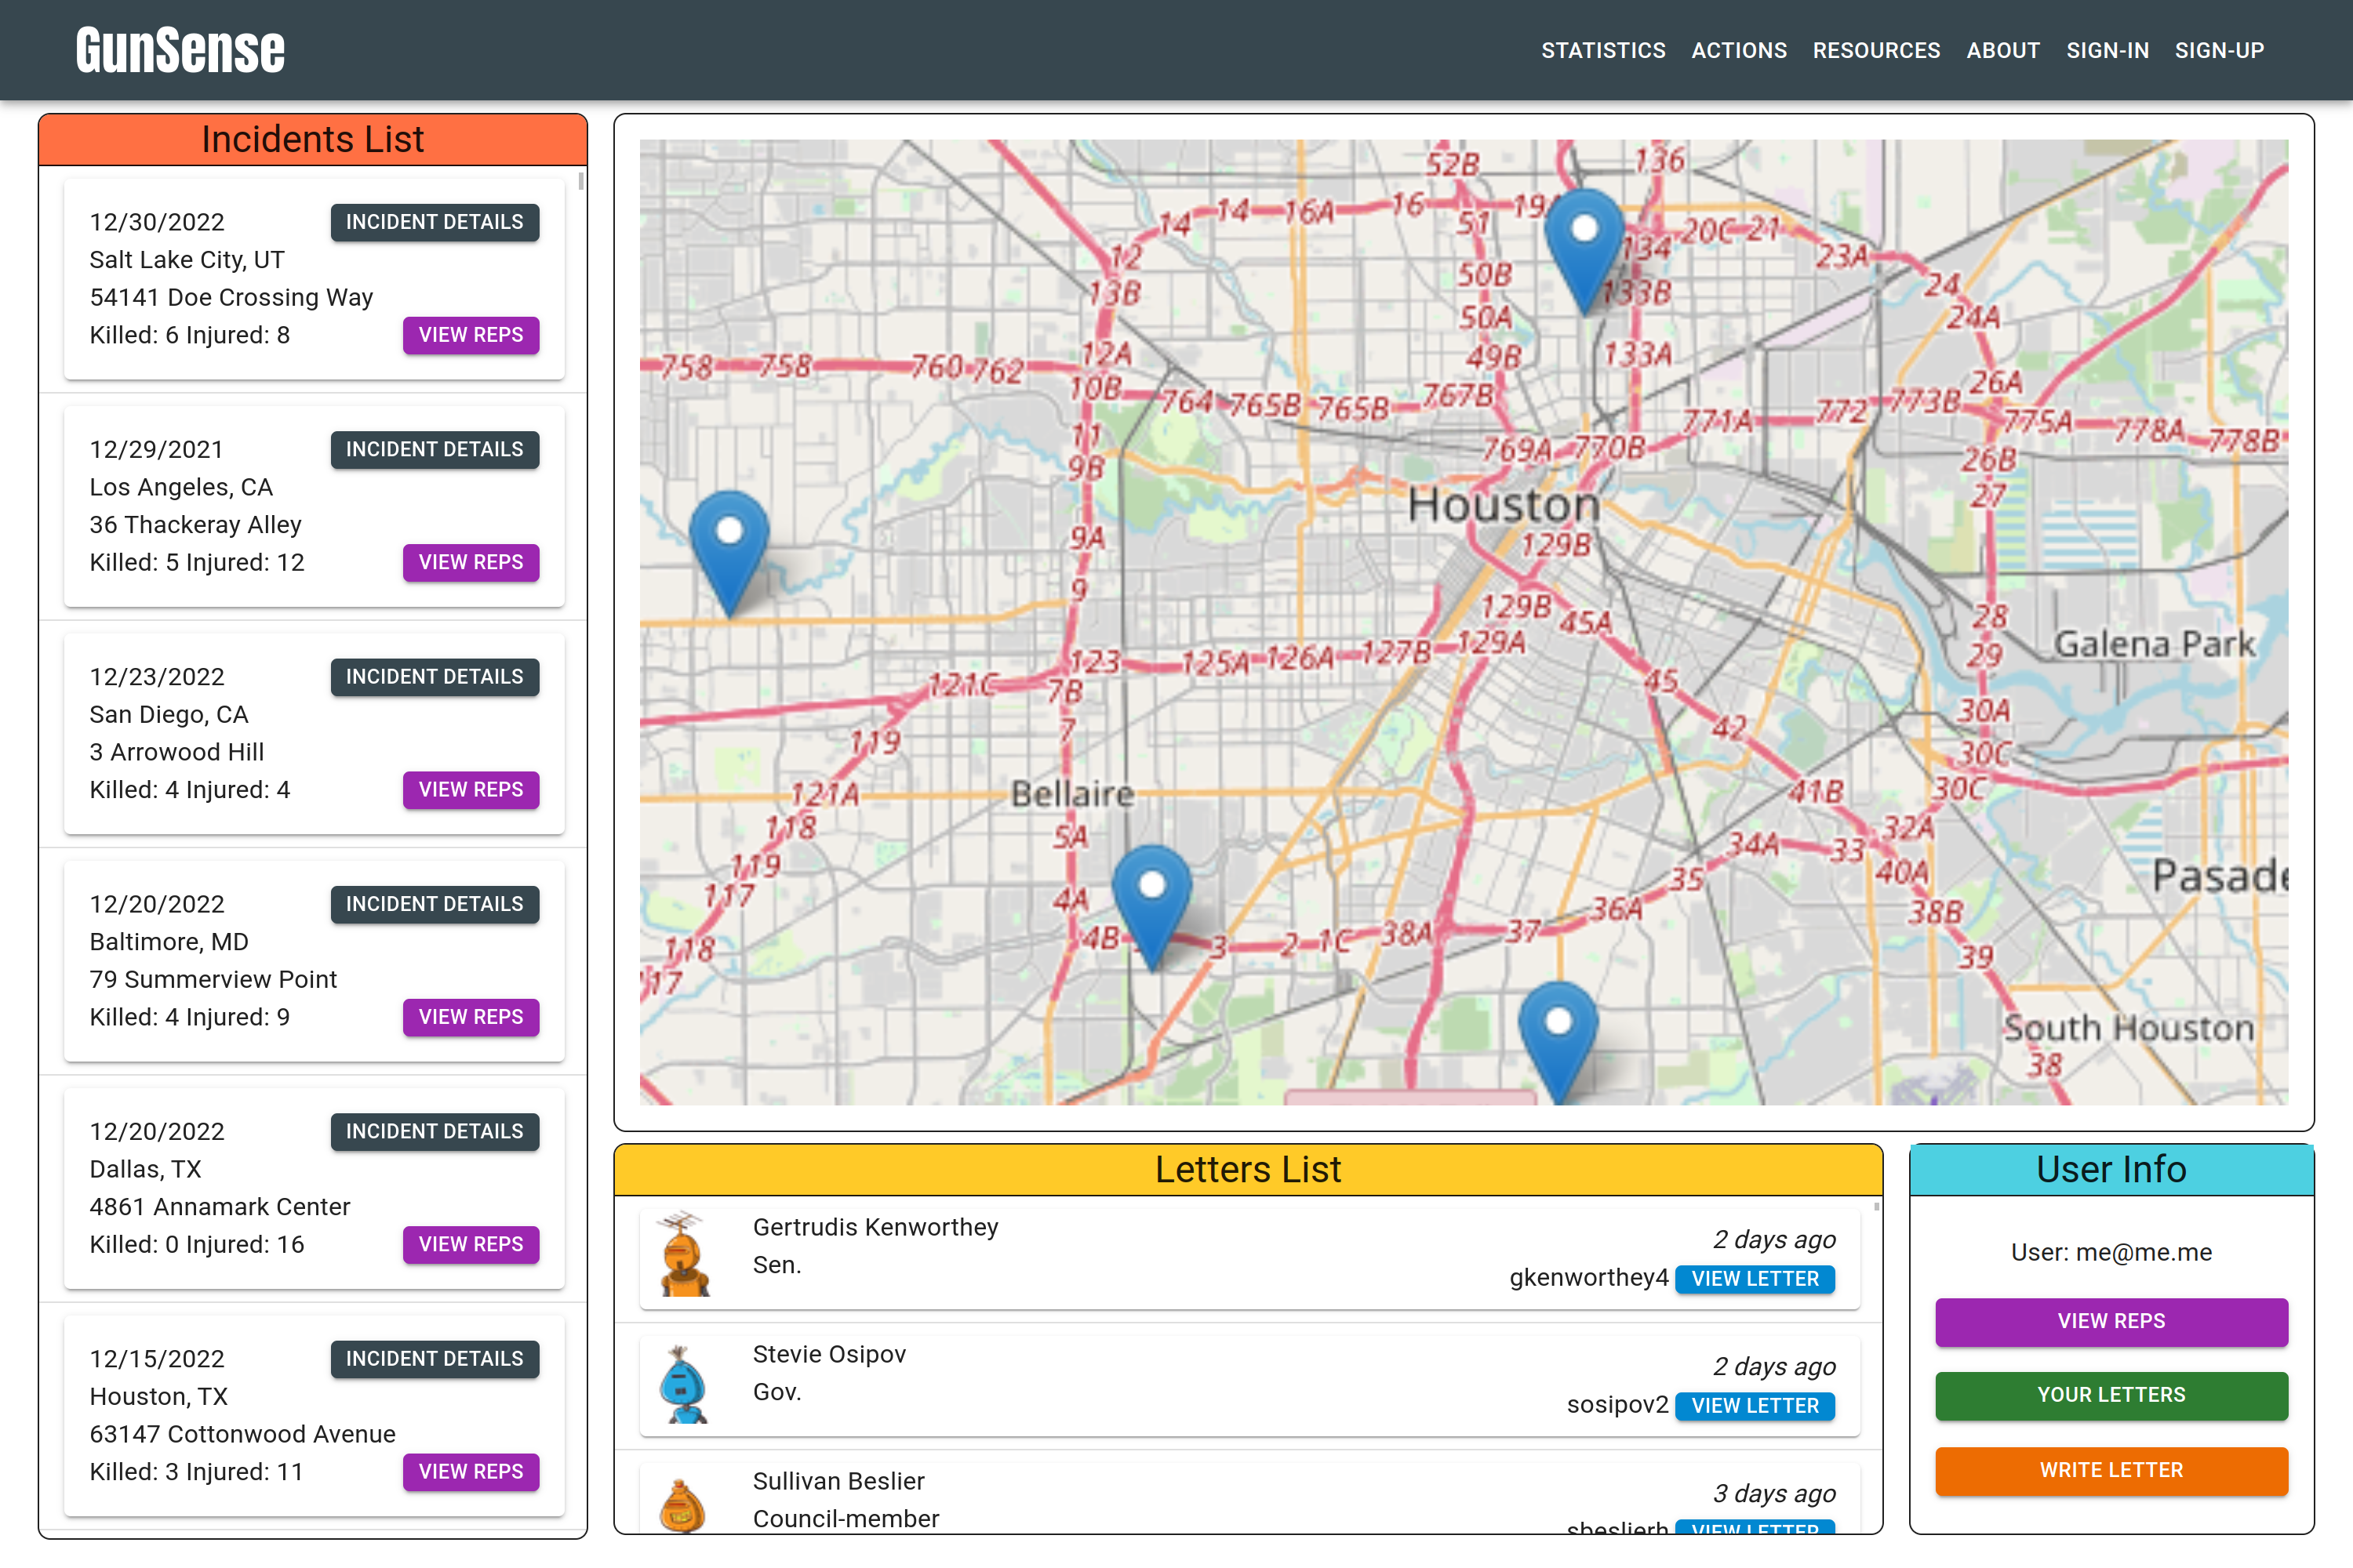The image size is (2353, 1568).
Task: Click Sullivan Beslier's avatar image
Action: (x=684, y=1503)
